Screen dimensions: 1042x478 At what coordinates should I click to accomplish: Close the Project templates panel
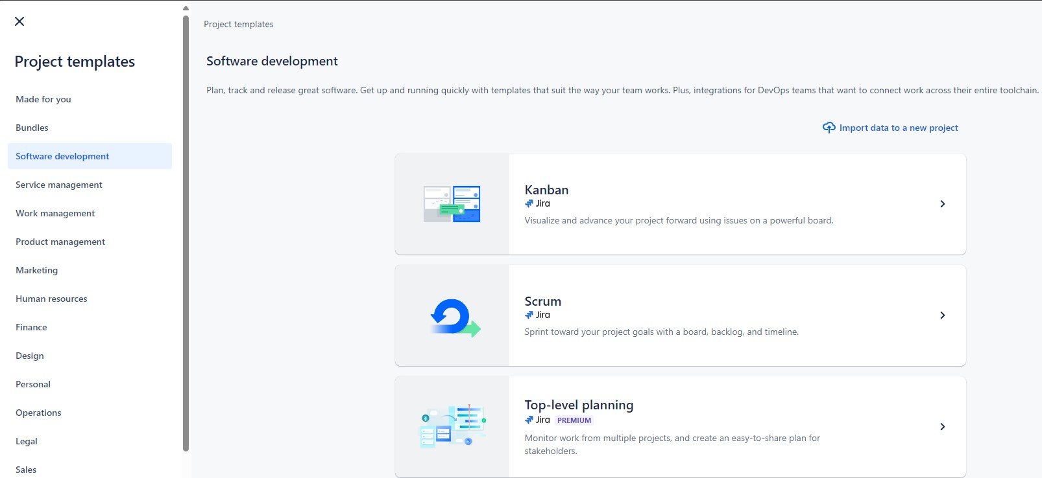19,21
